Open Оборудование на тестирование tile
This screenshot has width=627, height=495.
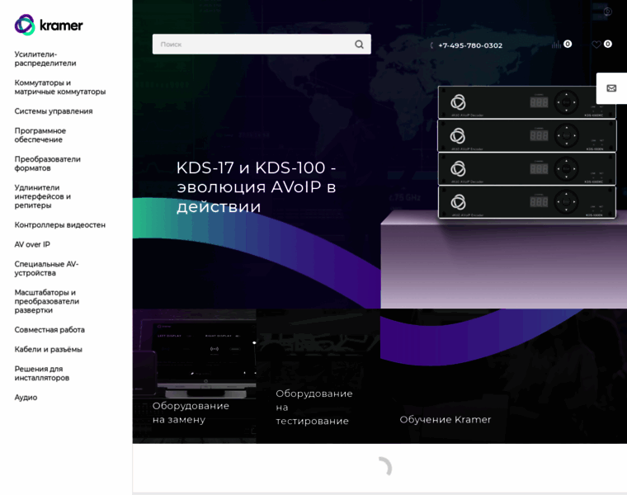318,376
